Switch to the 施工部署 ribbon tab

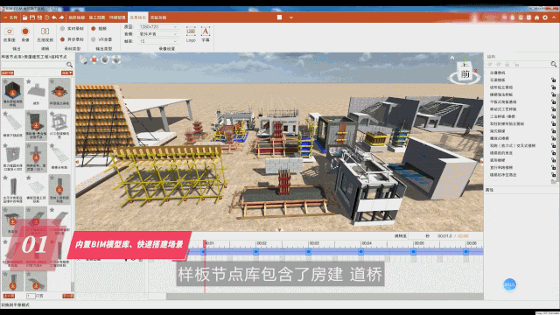coord(97,17)
